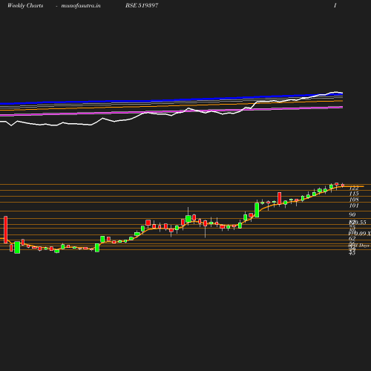The image size is (371, 371).
Task: Click the price axis label 90
Action: [352, 214]
